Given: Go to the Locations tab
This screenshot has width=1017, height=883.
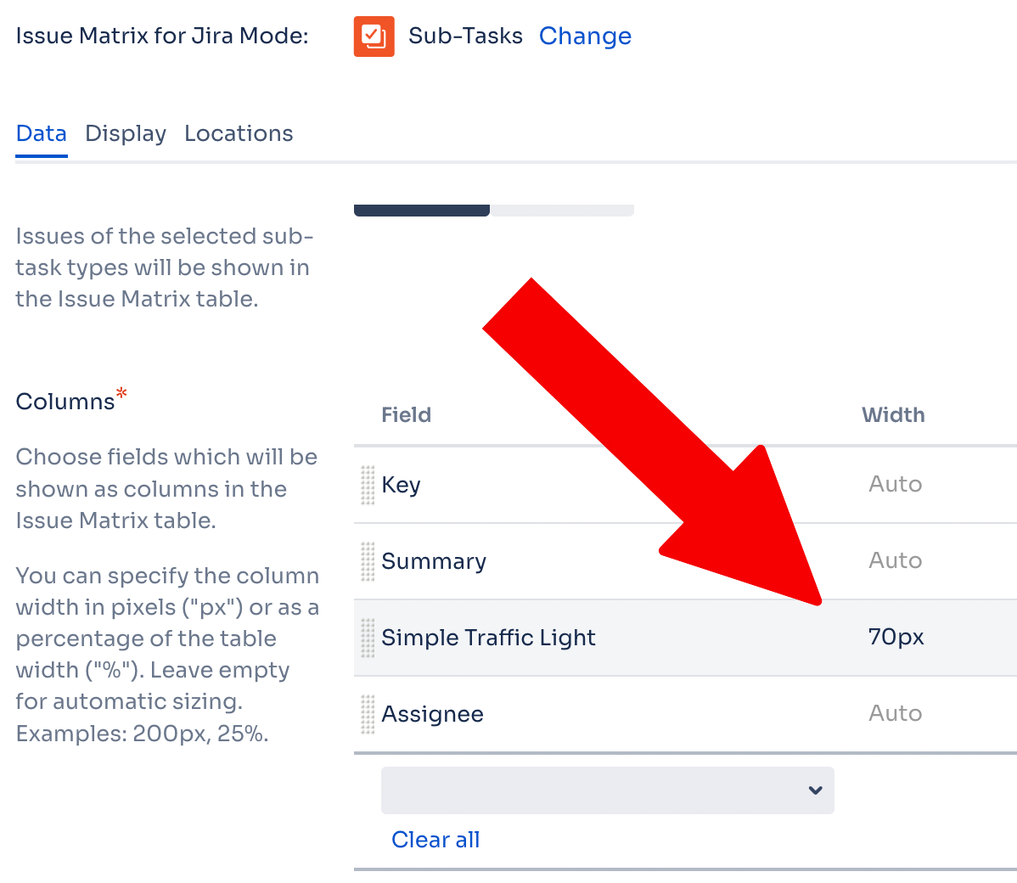Looking at the screenshot, I should click(239, 134).
